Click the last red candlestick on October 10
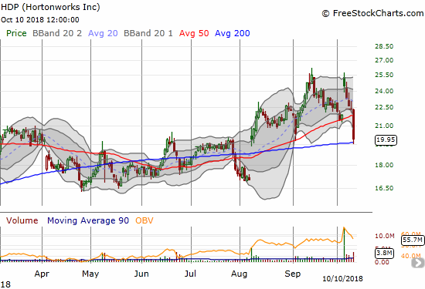425x289 pixels. (x=353, y=126)
